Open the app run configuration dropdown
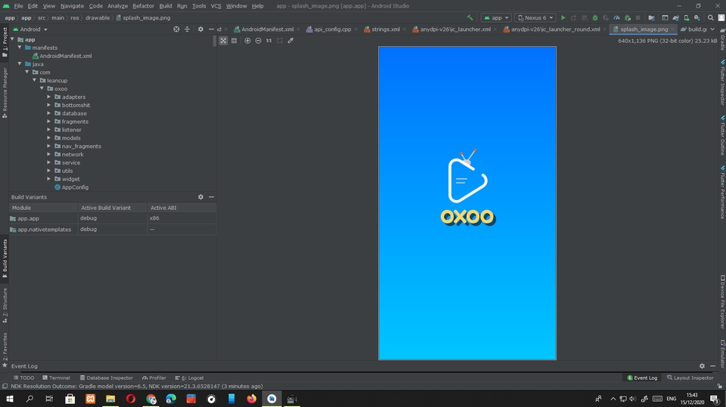Image resolution: width=726 pixels, height=407 pixels. (496, 17)
